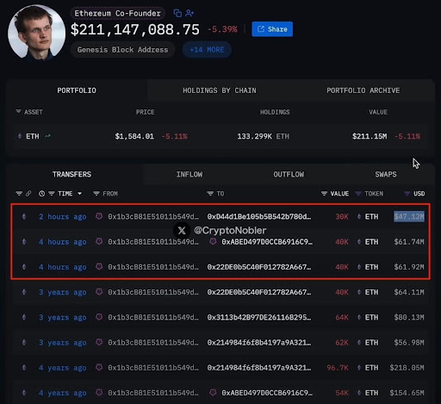Open the SWAPS tab

click(x=386, y=174)
